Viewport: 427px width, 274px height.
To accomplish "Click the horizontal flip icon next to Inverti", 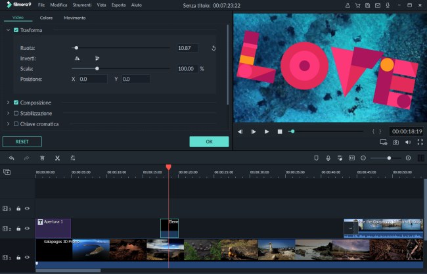I will point(77,58).
